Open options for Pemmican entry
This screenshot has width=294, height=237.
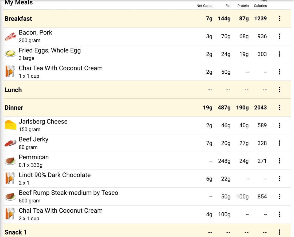[x=280, y=161]
